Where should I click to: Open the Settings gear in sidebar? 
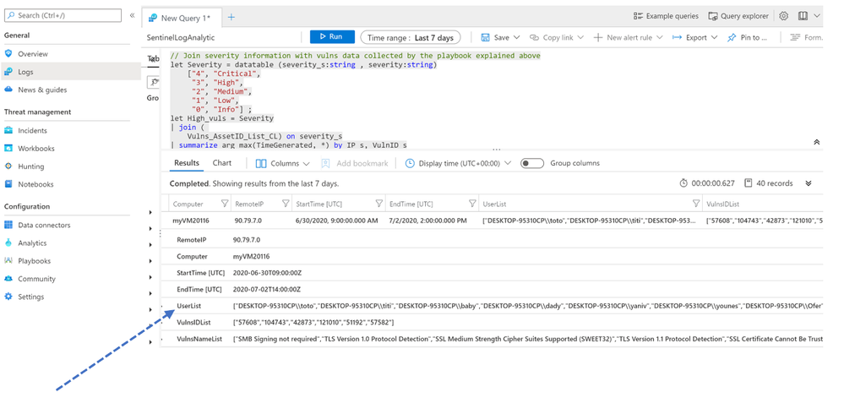tap(8, 297)
